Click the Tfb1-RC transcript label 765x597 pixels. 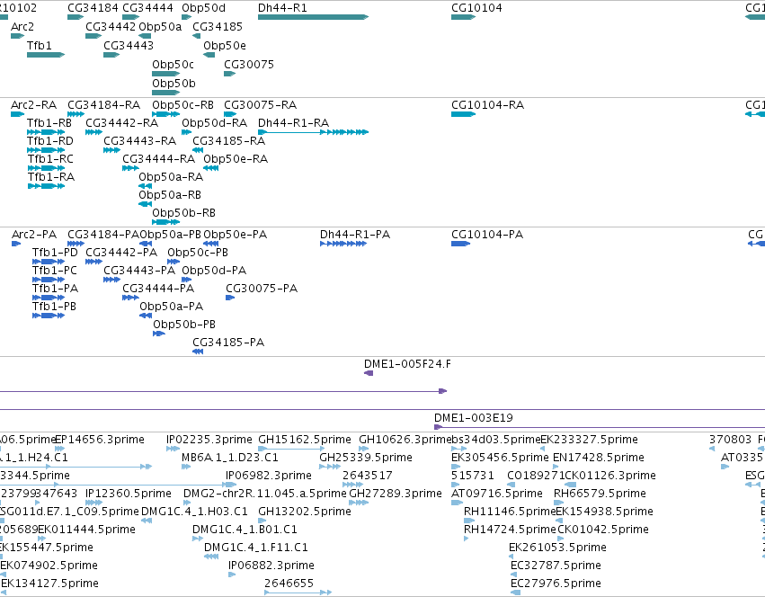click(50, 158)
